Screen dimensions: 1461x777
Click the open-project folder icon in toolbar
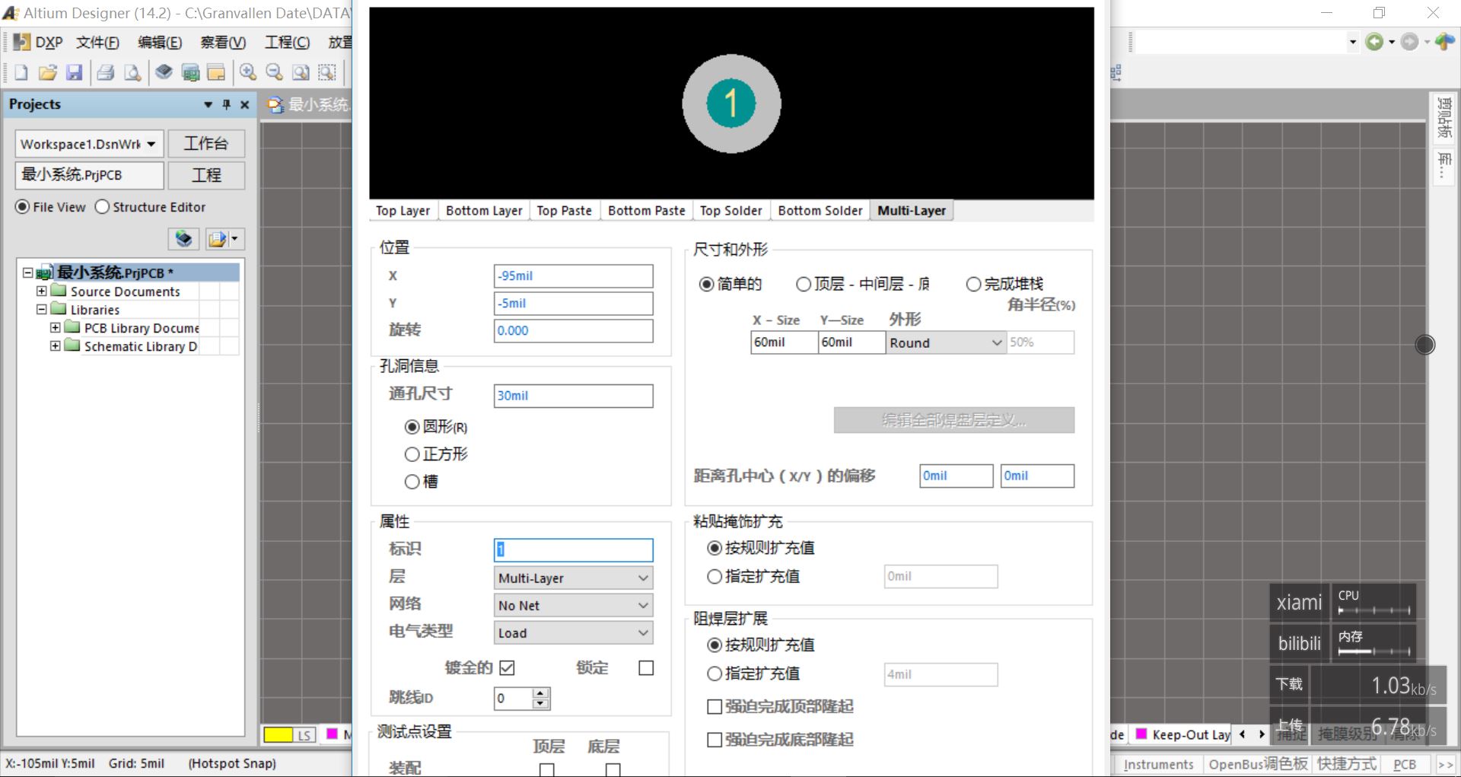(x=216, y=72)
